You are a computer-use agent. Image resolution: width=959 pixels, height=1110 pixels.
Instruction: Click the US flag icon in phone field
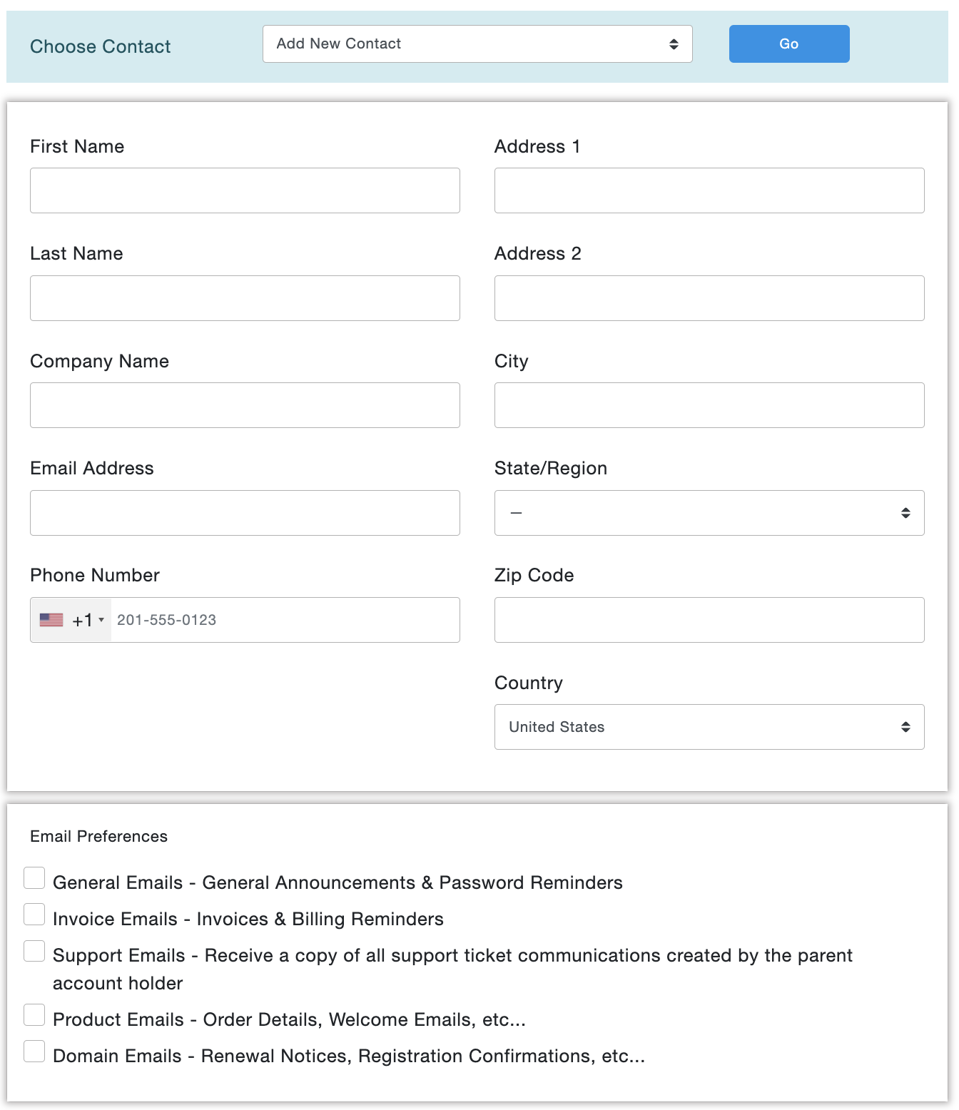tap(51, 620)
